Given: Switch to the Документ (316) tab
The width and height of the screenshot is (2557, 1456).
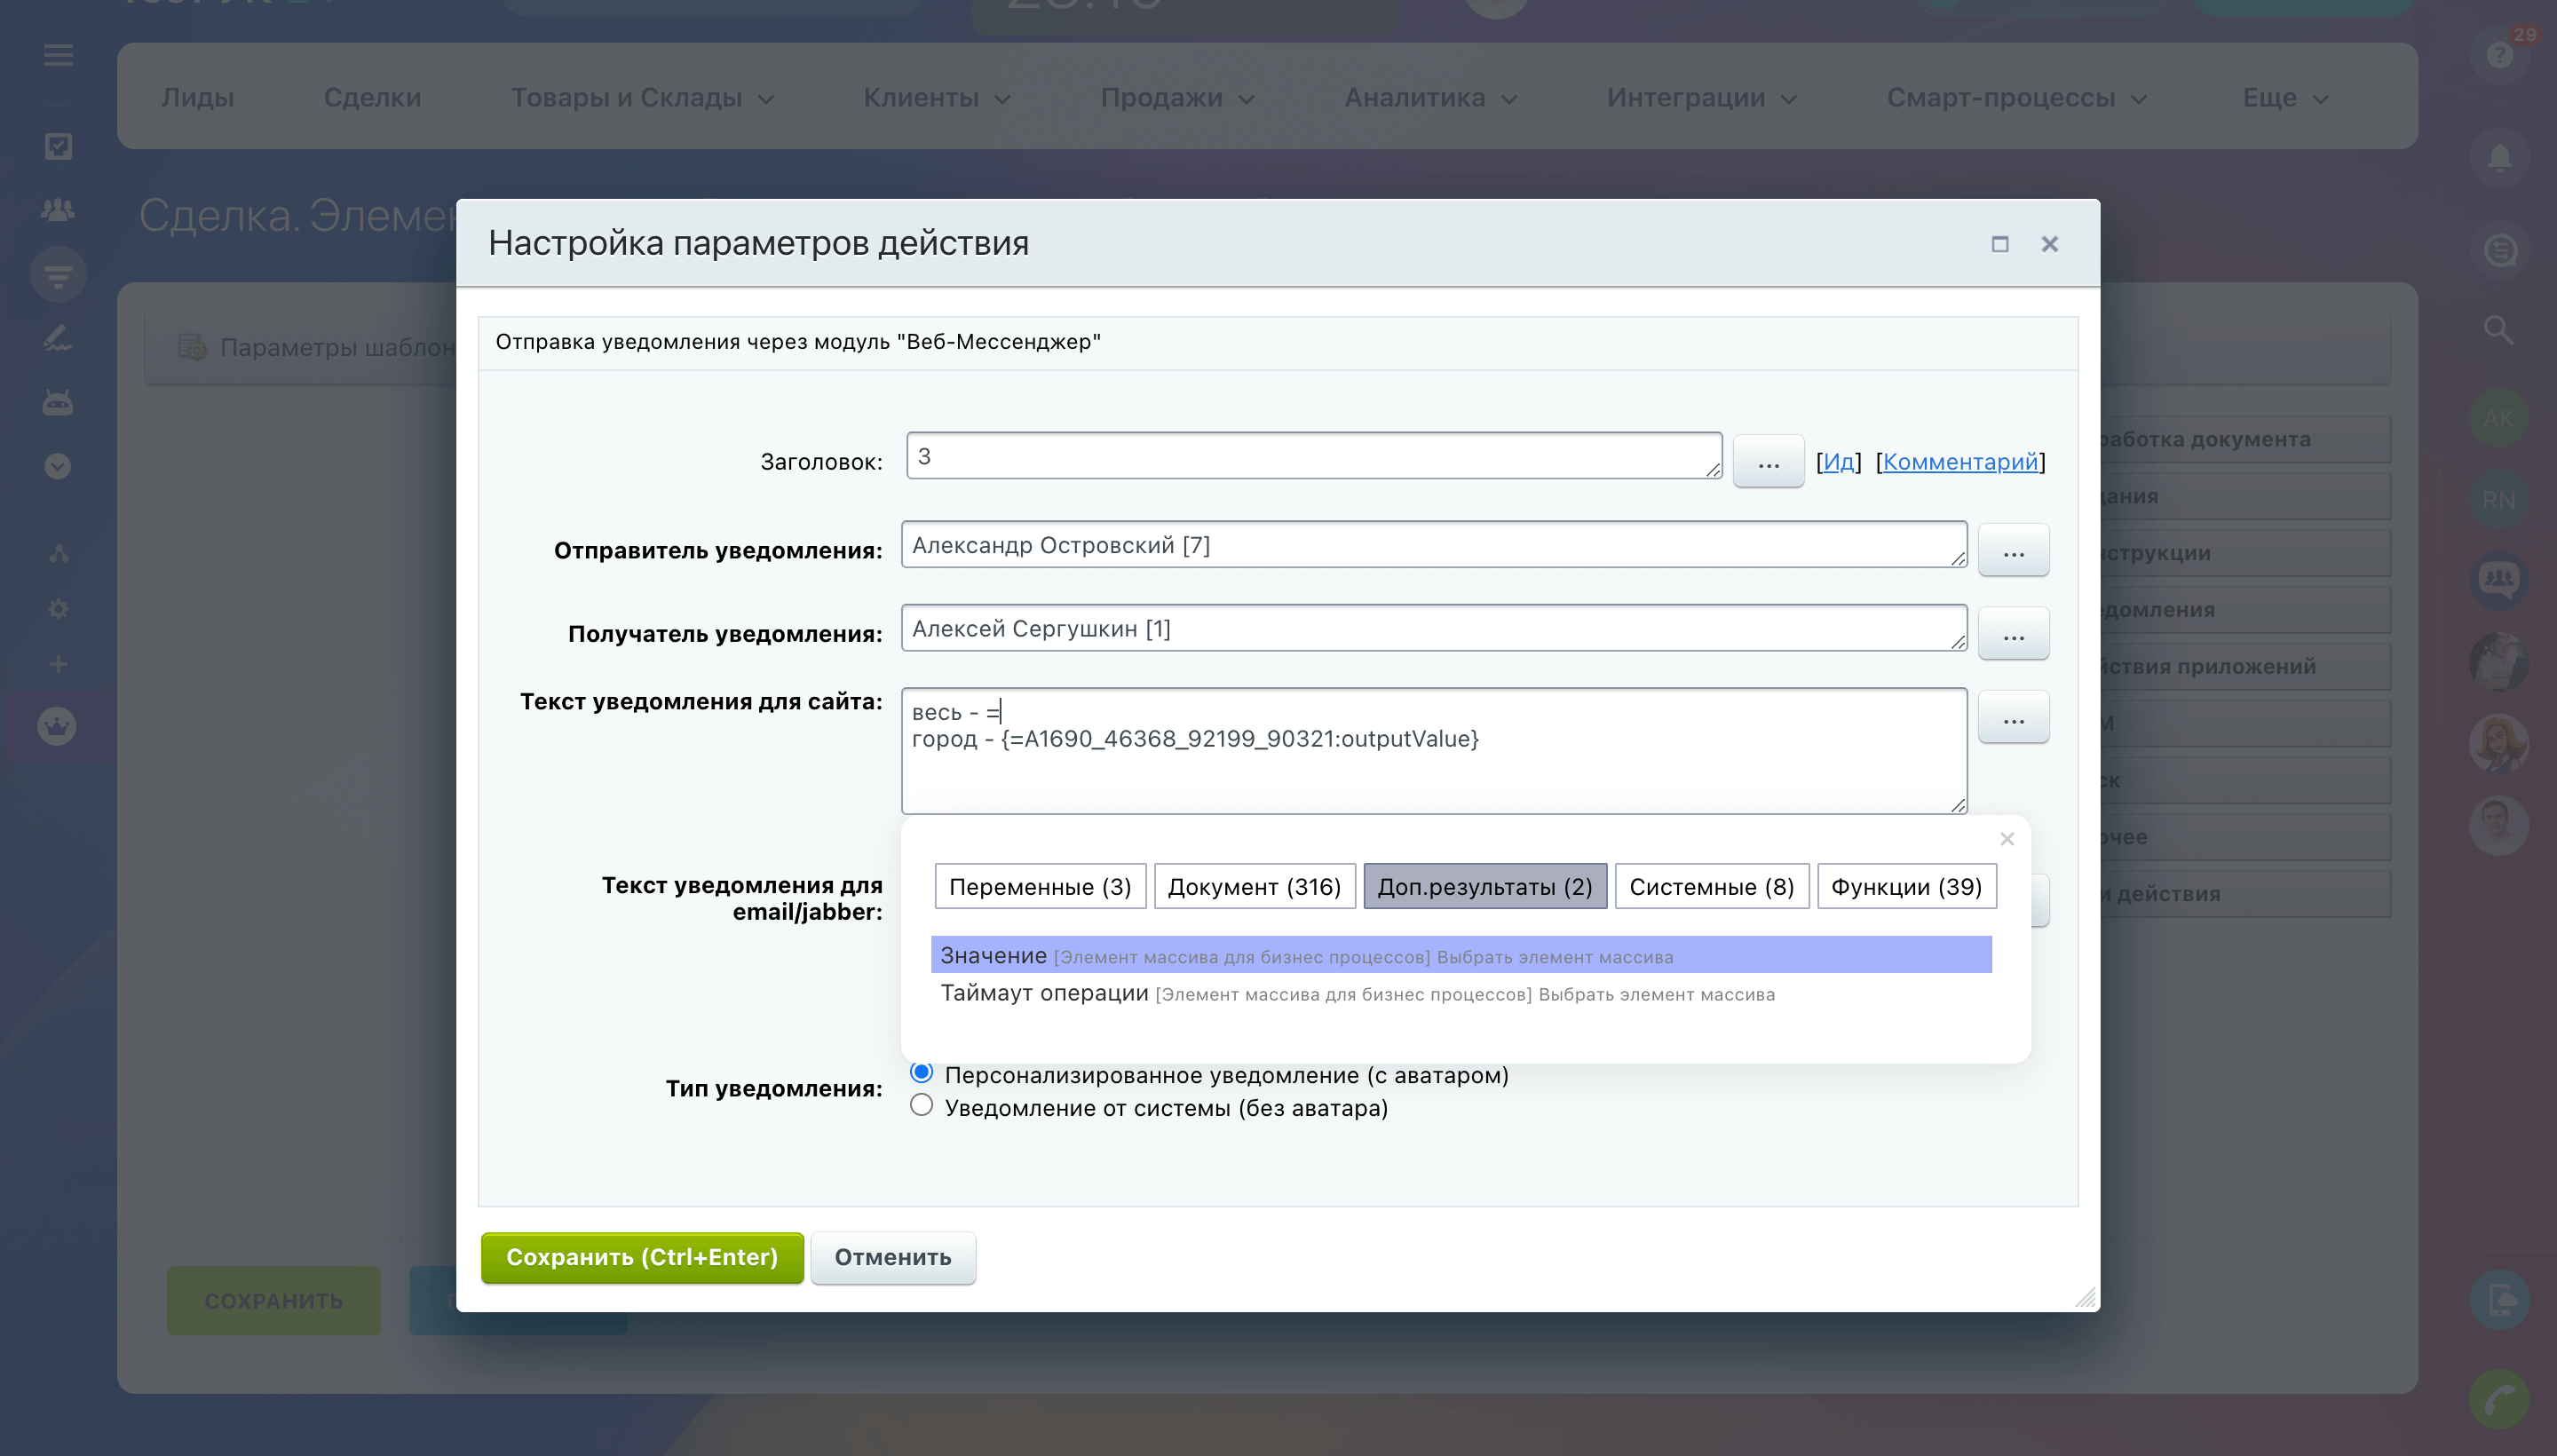Looking at the screenshot, I should pyautogui.click(x=1254, y=887).
